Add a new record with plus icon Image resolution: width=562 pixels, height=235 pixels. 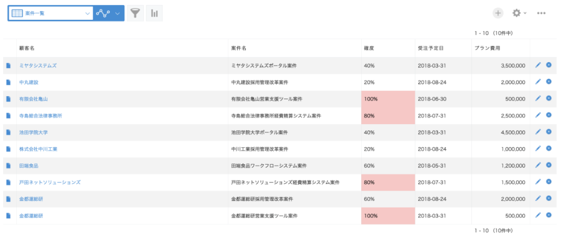(x=498, y=13)
